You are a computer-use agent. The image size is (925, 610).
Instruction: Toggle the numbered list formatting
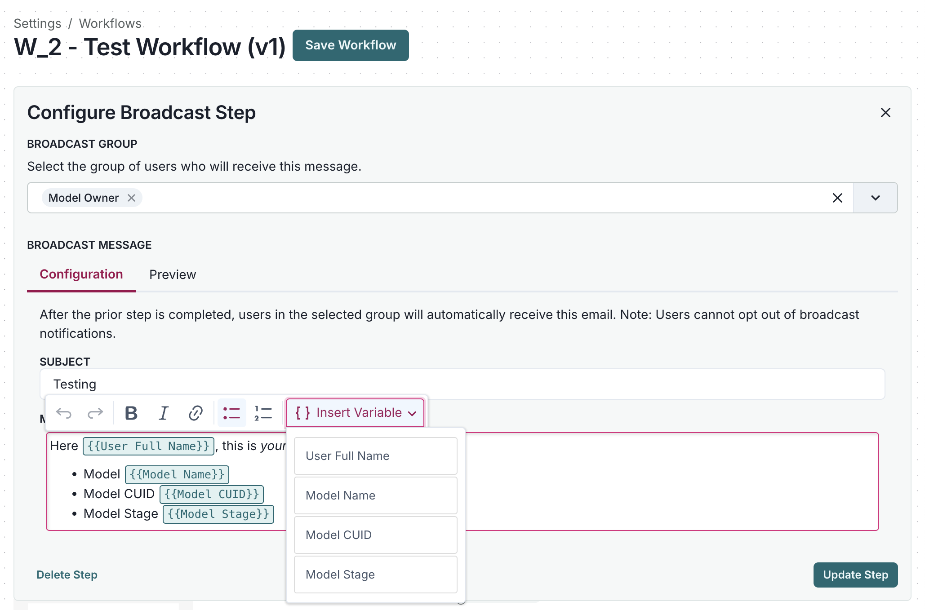click(263, 413)
